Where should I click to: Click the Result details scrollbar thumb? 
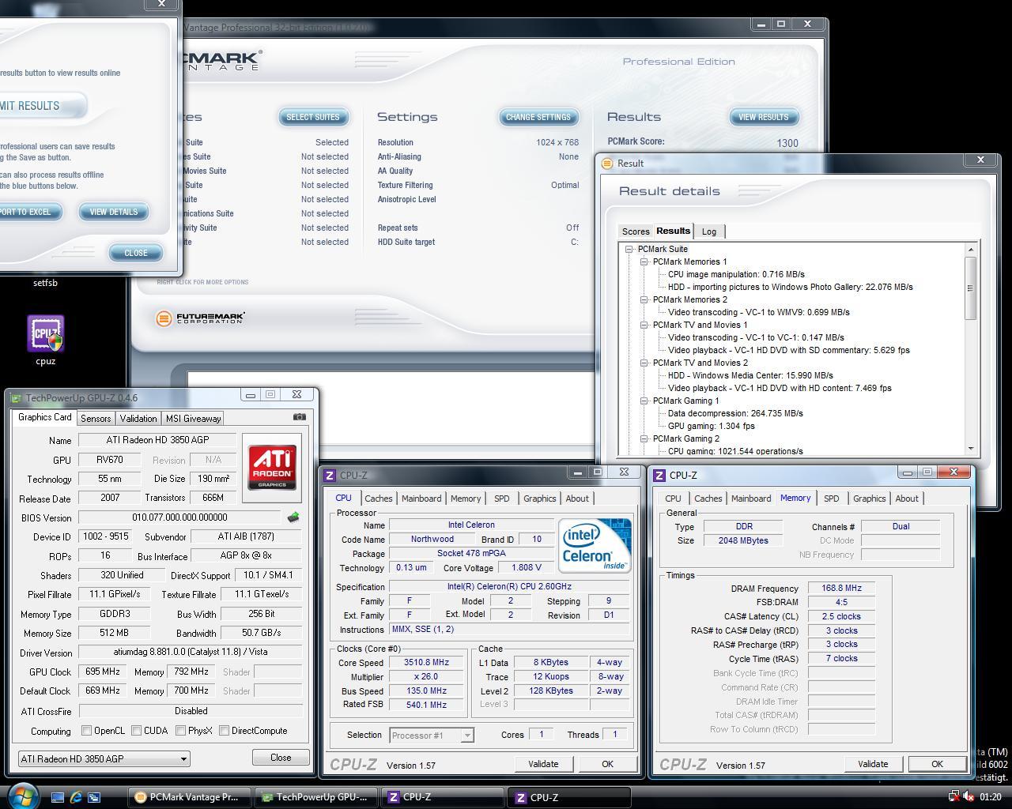pyautogui.click(x=971, y=288)
